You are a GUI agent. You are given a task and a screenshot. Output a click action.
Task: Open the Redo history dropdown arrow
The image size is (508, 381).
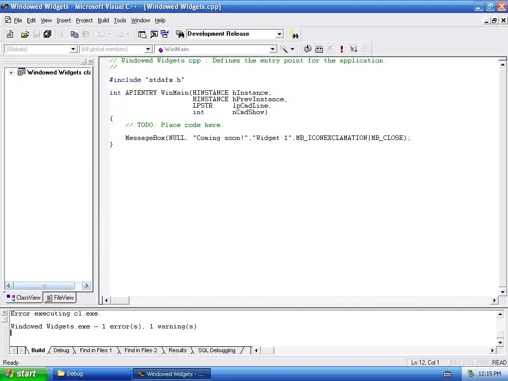coord(128,34)
